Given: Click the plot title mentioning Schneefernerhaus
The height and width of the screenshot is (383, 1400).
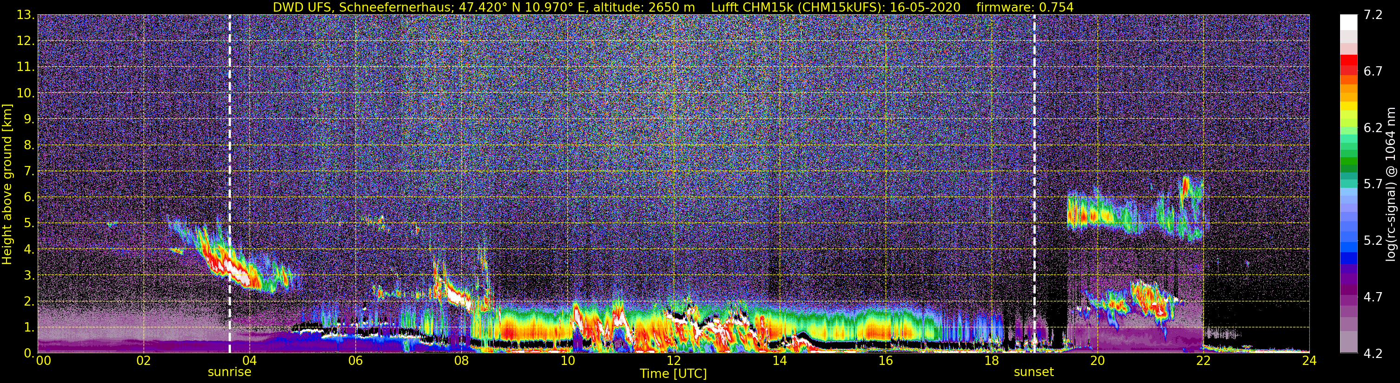Looking at the screenshot, I should click(673, 7).
